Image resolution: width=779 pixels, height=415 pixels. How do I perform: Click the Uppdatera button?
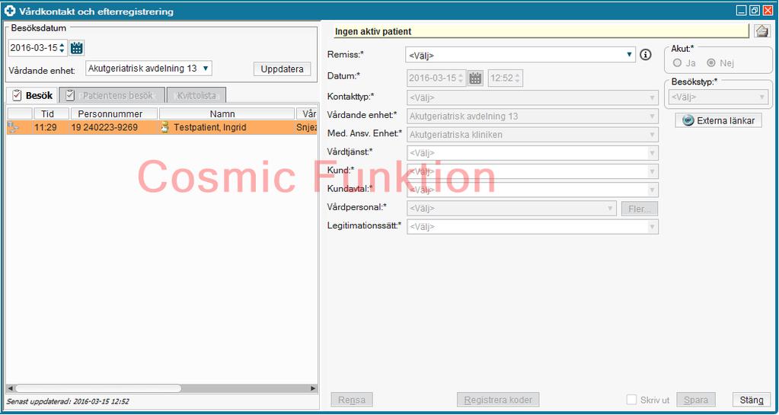[x=283, y=69]
